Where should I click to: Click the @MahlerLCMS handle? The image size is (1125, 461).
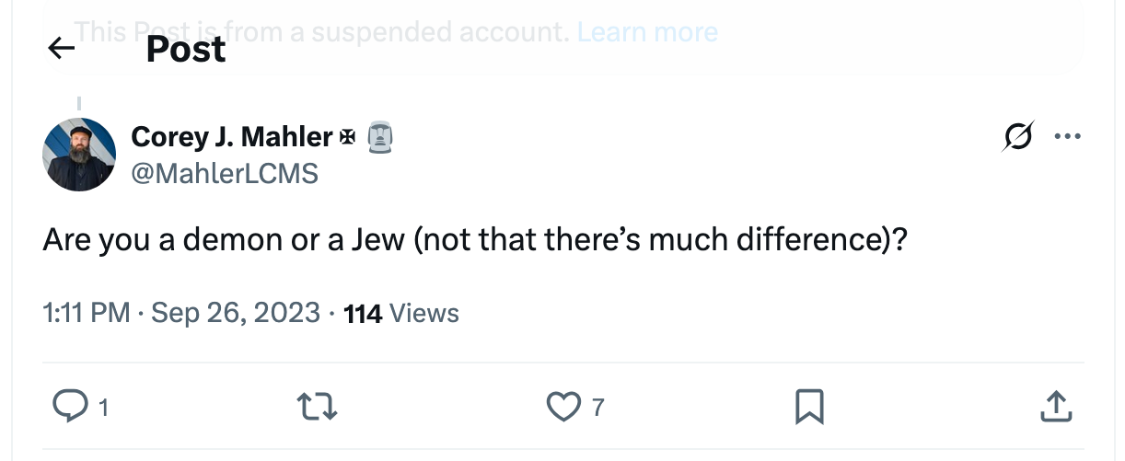pos(225,172)
